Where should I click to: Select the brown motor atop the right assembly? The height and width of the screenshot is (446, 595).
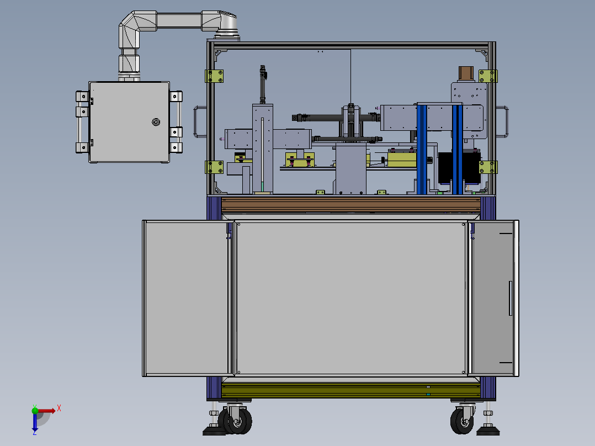point(466,73)
